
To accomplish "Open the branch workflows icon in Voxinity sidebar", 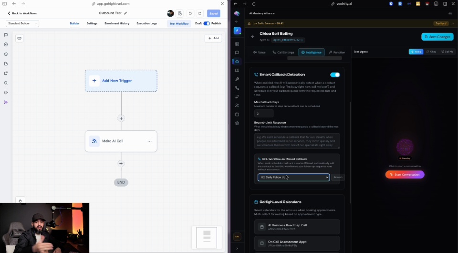I will 237,97.
